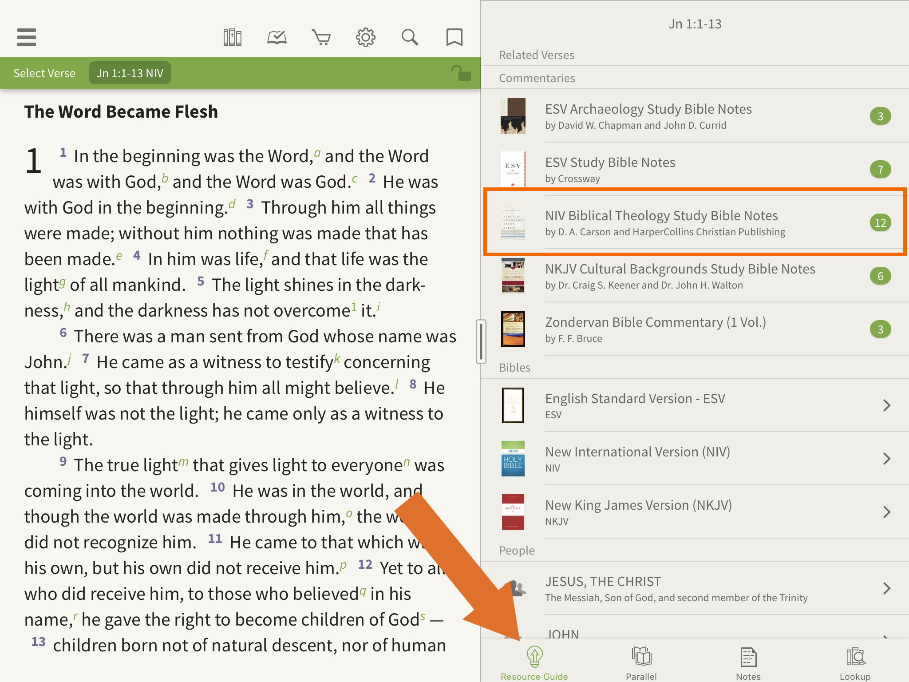This screenshot has height=682, width=909.
Task: Tap the NIV Holy Bible cover thumbnail
Action: click(513, 459)
